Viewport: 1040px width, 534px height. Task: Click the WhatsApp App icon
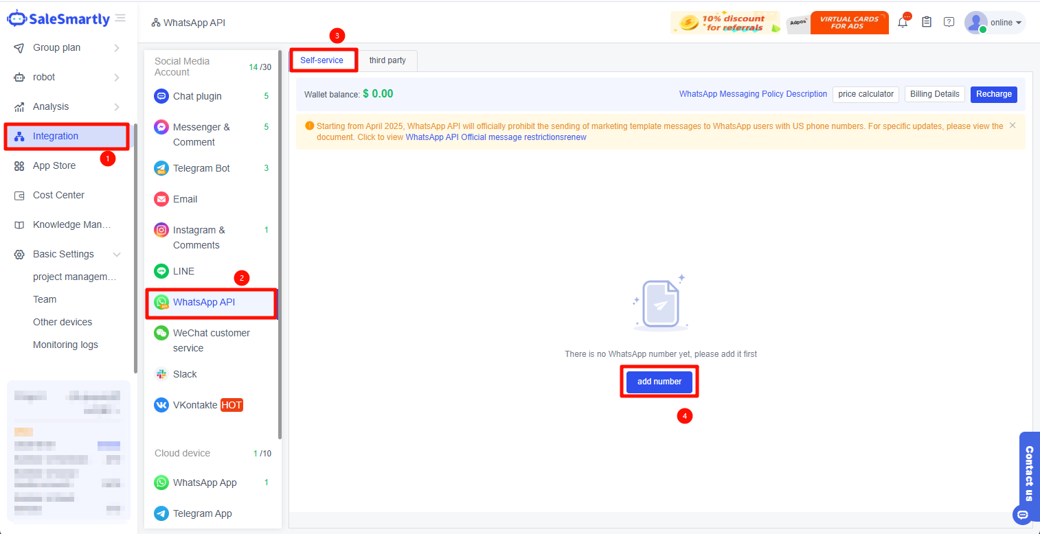pyautogui.click(x=161, y=483)
